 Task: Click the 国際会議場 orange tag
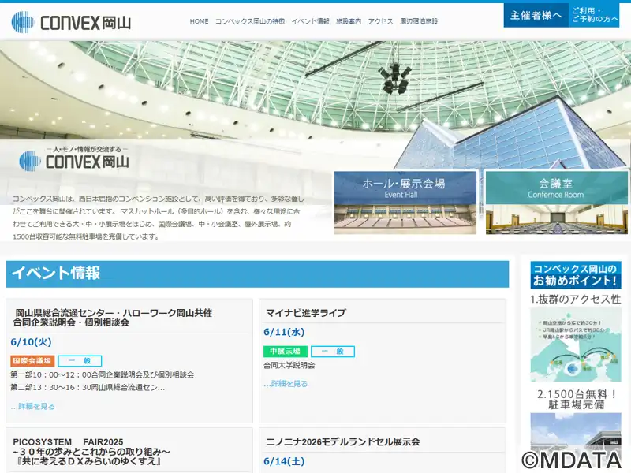point(32,361)
